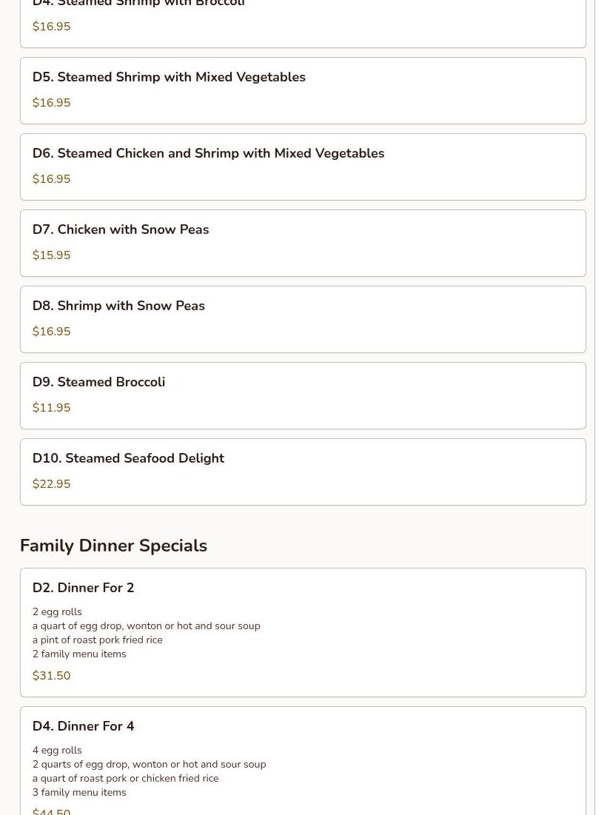This screenshot has height=815, width=610.
Task: Click the $16.95 price under D5 item
Action: click(x=52, y=103)
